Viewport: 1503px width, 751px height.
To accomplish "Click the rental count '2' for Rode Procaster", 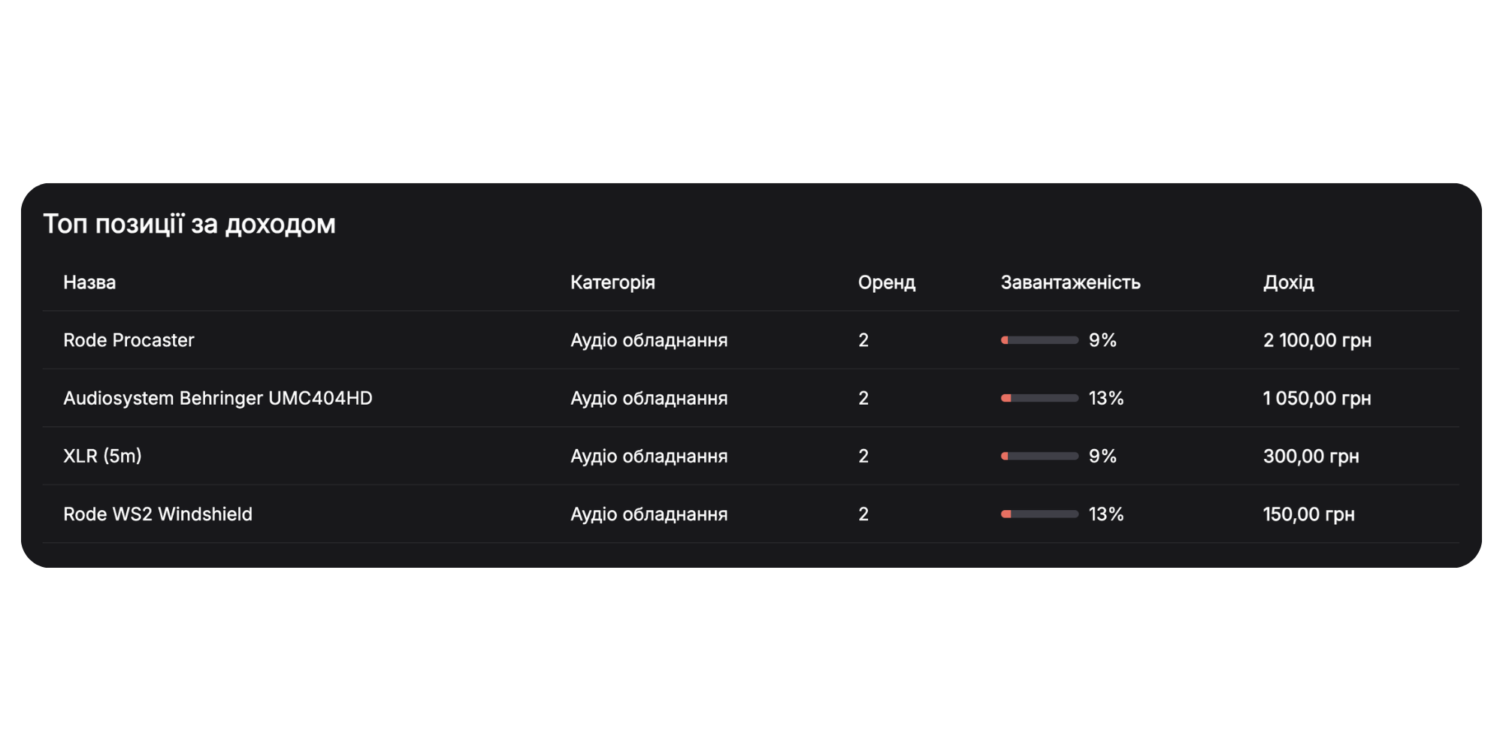I will tap(863, 339).
